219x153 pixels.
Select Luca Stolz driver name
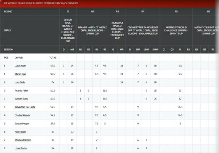20,82
